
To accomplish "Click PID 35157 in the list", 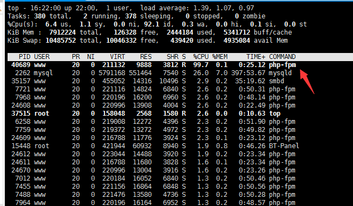I will (21, 81).
